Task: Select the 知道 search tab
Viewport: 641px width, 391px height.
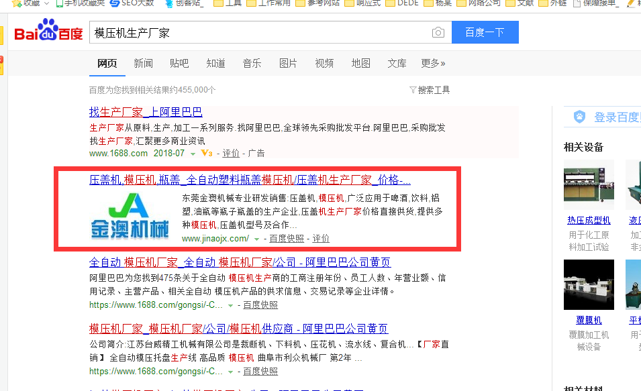Action: tap(215, 64)
